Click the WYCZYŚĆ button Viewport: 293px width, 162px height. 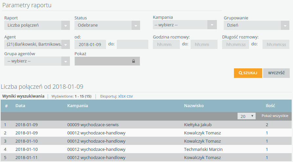(x=276, y=73)
